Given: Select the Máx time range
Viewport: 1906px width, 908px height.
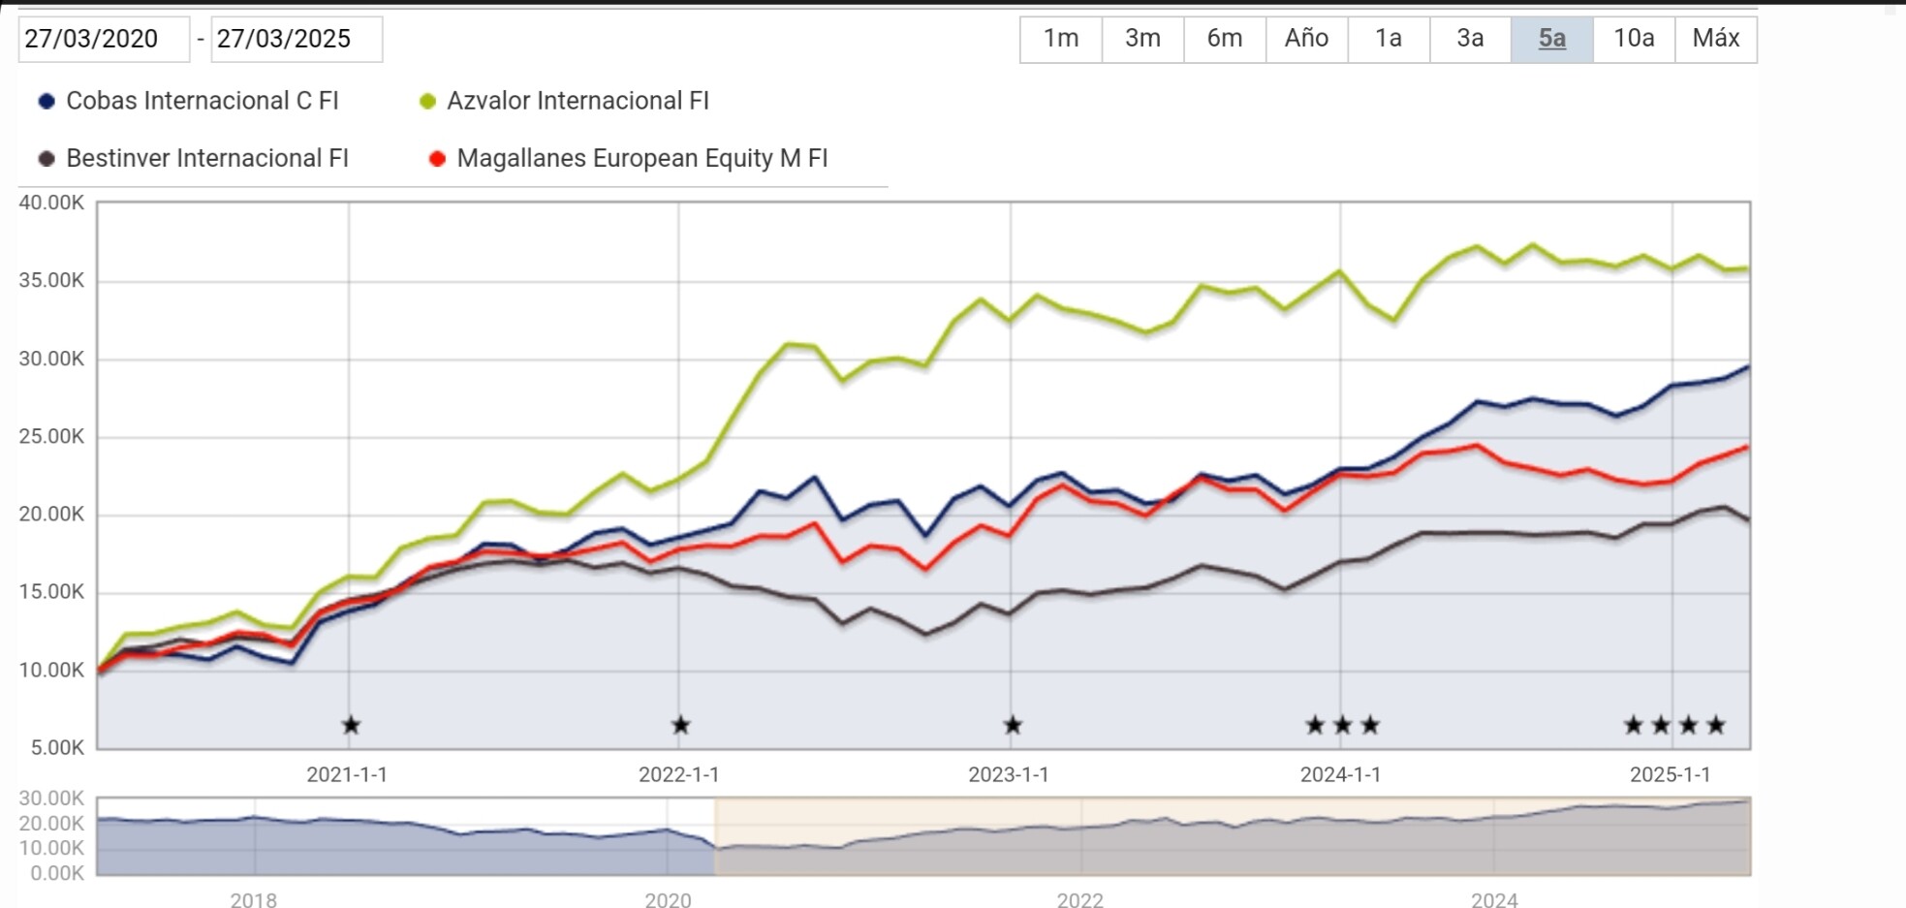Looking at the screenshot, I should (1716, 39).
